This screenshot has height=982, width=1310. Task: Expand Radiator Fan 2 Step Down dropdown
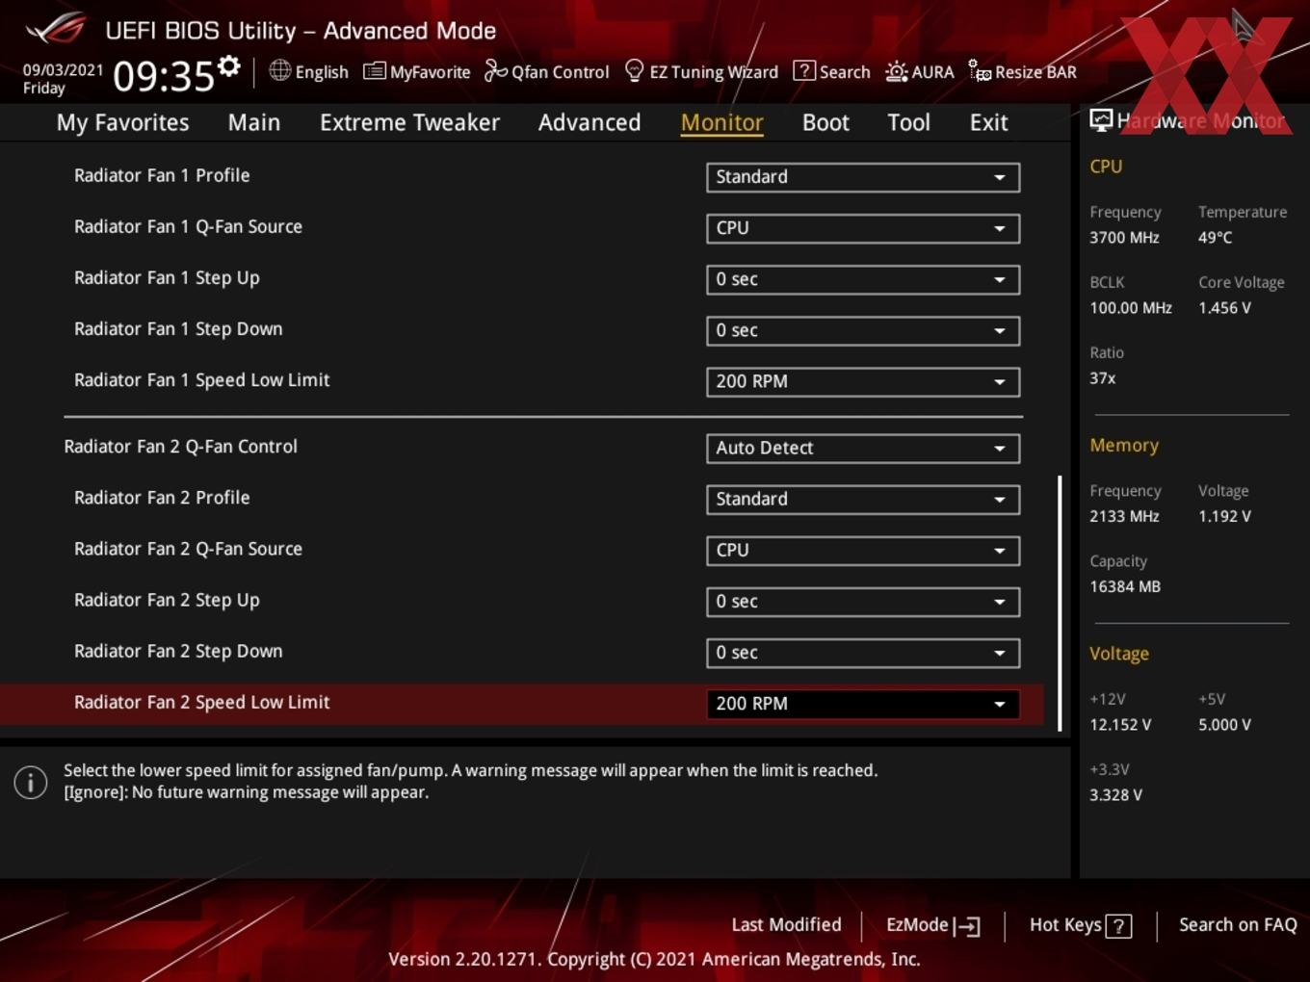[863, 653]
